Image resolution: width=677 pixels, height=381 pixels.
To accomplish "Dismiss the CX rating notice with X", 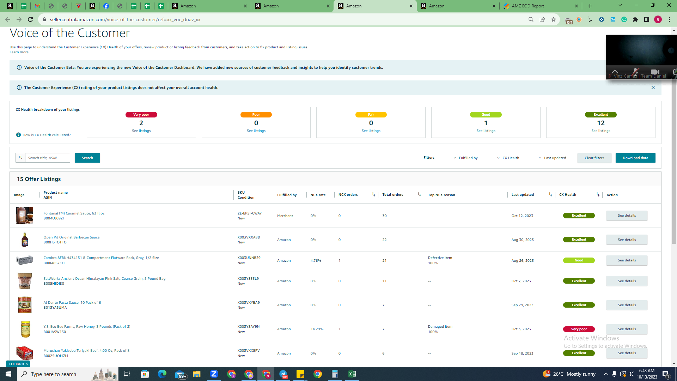I will 653,87.
